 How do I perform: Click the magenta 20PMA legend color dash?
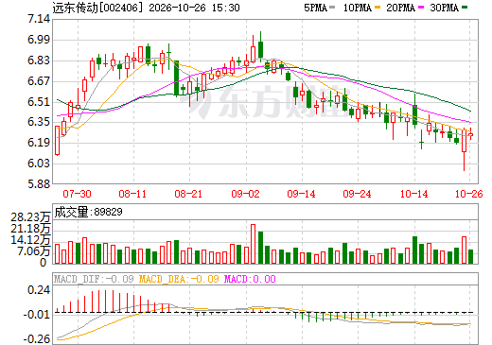421,8
